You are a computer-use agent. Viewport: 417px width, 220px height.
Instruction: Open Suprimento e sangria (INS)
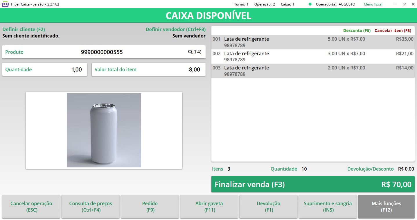coord(328,206)
